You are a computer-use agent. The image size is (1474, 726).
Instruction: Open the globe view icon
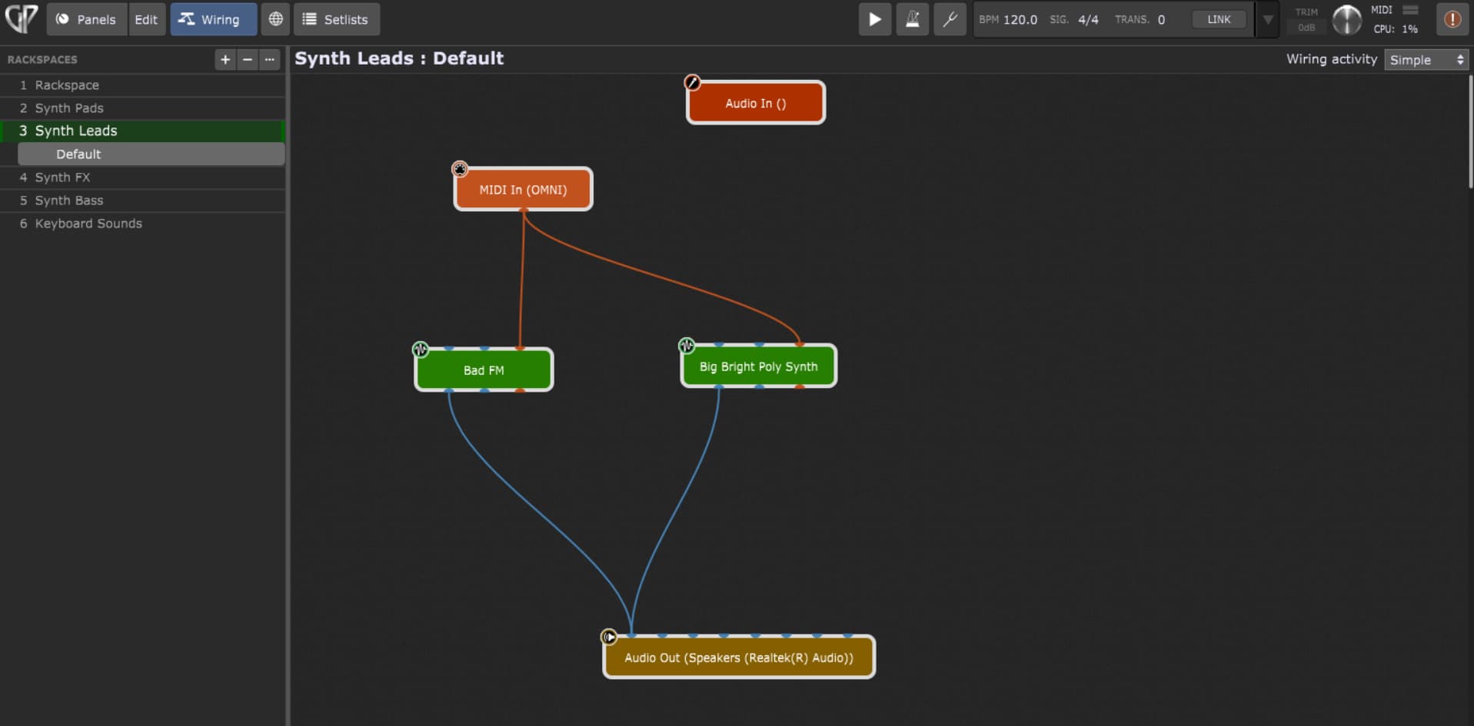pyautogui.click(x=275, y=19)
